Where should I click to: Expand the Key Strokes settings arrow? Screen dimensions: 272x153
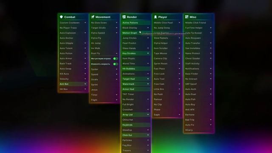coord(148,54)
